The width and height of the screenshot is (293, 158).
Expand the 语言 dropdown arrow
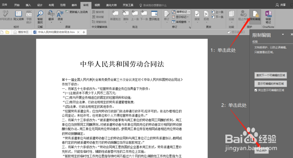point(60,22)
